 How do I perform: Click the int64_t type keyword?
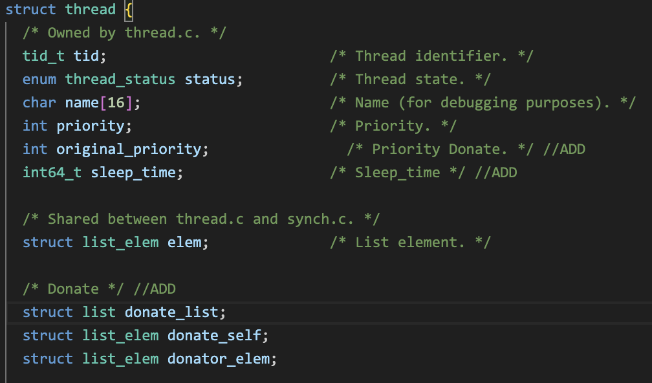[52, 173]
